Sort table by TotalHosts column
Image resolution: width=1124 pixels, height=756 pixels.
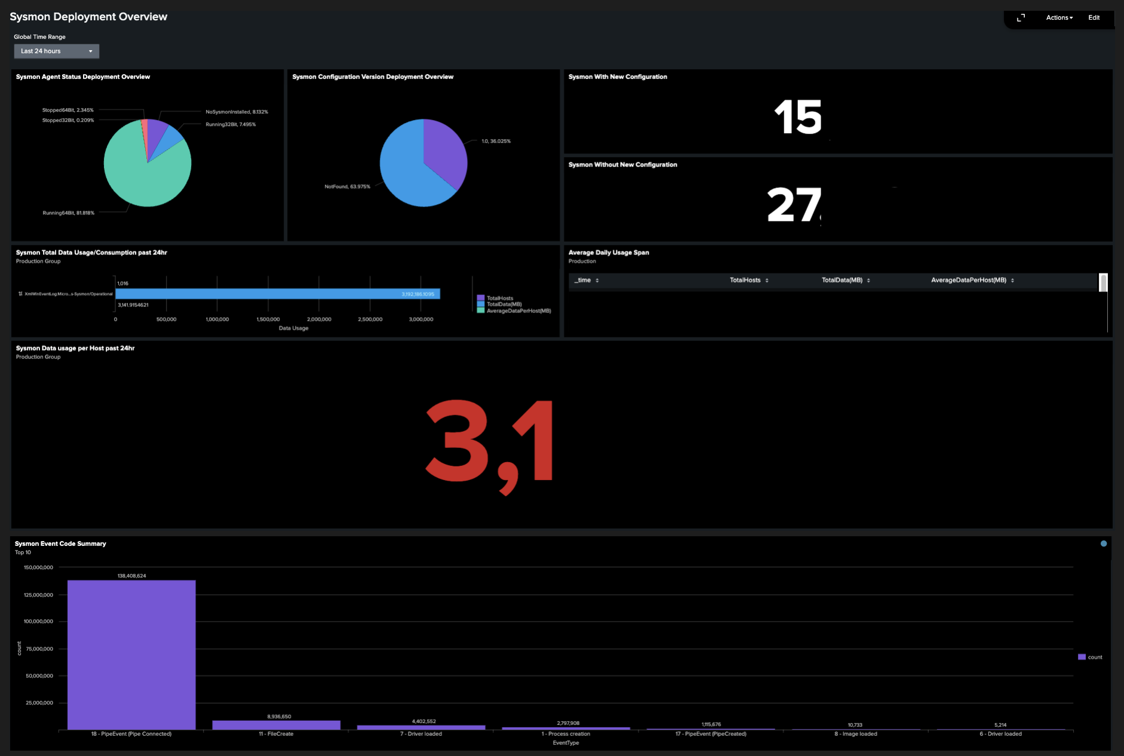click(749, 280)
